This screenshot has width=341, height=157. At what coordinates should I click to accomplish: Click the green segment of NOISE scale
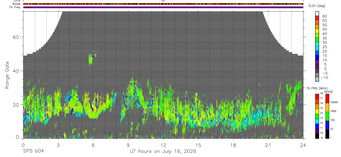point(327,116)
